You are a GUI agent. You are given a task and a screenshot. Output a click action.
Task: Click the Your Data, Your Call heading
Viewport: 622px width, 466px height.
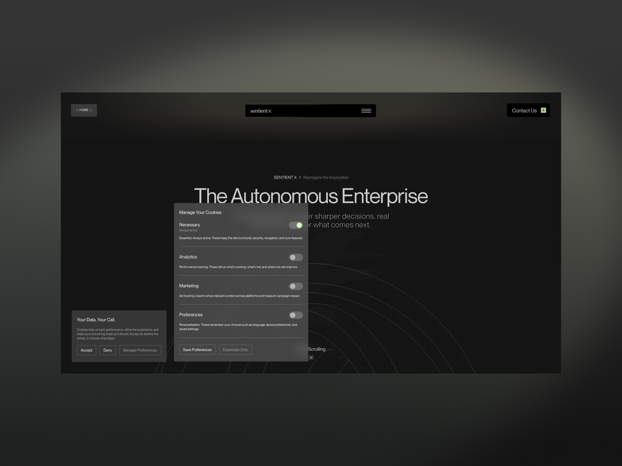96,320
